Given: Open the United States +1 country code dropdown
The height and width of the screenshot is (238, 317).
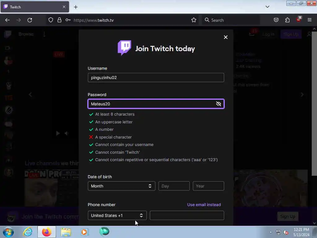Looking at the screenshot, I should 117,216.
